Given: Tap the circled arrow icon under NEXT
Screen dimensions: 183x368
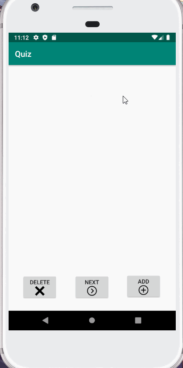Looking at the screenshot, I should (92, 291).
